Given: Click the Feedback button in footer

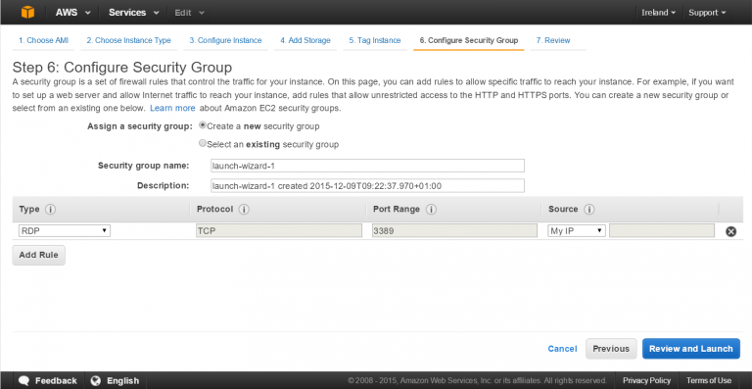Looking at the screenshot, I should (x=47, y=381).
